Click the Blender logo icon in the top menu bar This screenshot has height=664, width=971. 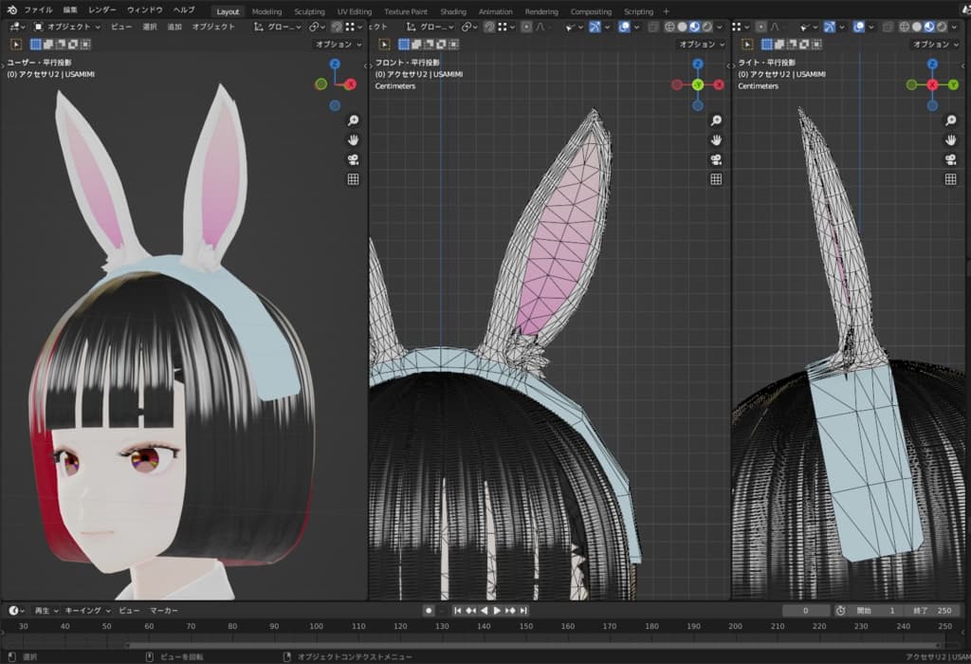point(12,9)
